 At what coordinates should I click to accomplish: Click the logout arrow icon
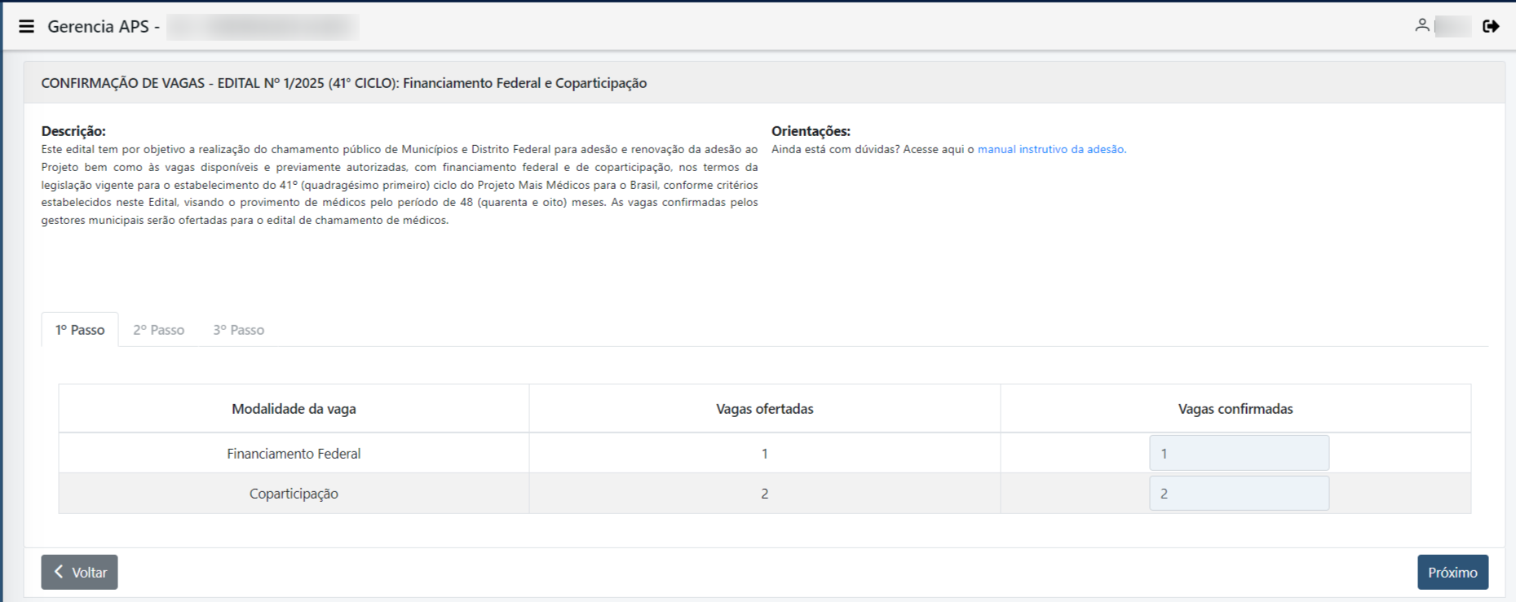[x=1491, y=26]
